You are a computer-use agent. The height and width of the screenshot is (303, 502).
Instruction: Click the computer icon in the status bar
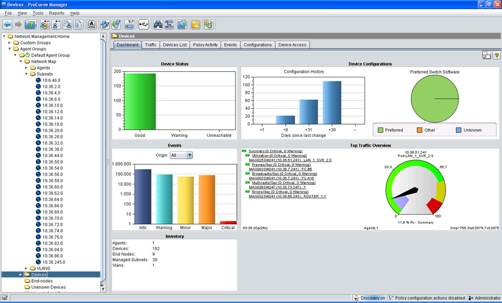tap(5, 297)
